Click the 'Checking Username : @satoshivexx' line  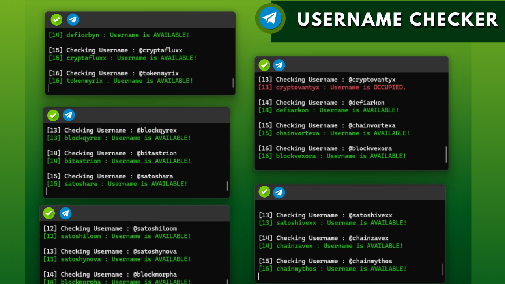click(x=325, y=215)
